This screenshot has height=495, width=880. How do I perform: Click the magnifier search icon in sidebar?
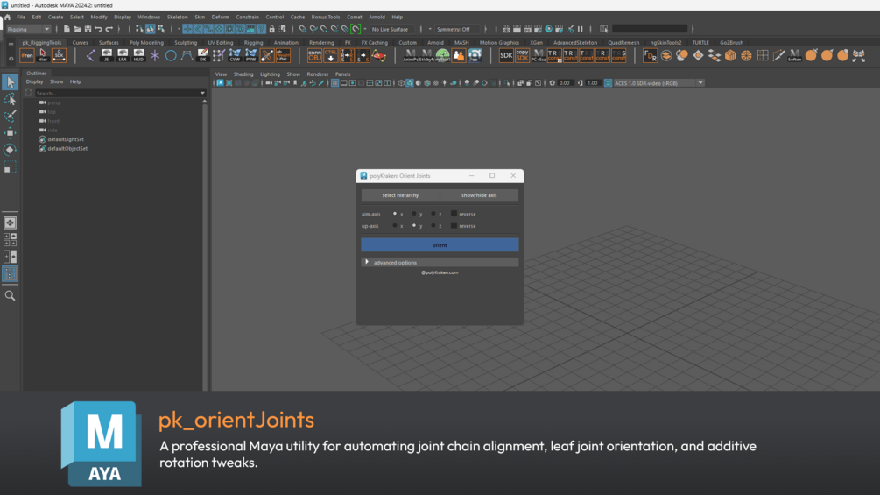tap(11, 296)
